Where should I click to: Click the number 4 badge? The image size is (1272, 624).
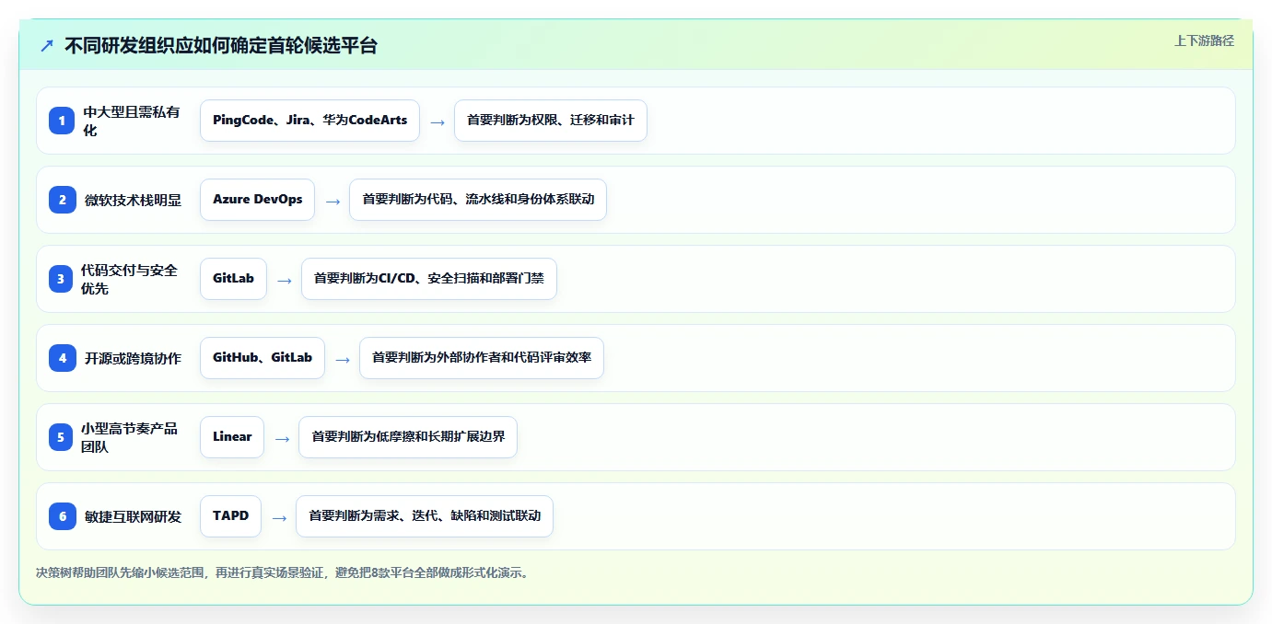tap(62, 358)
